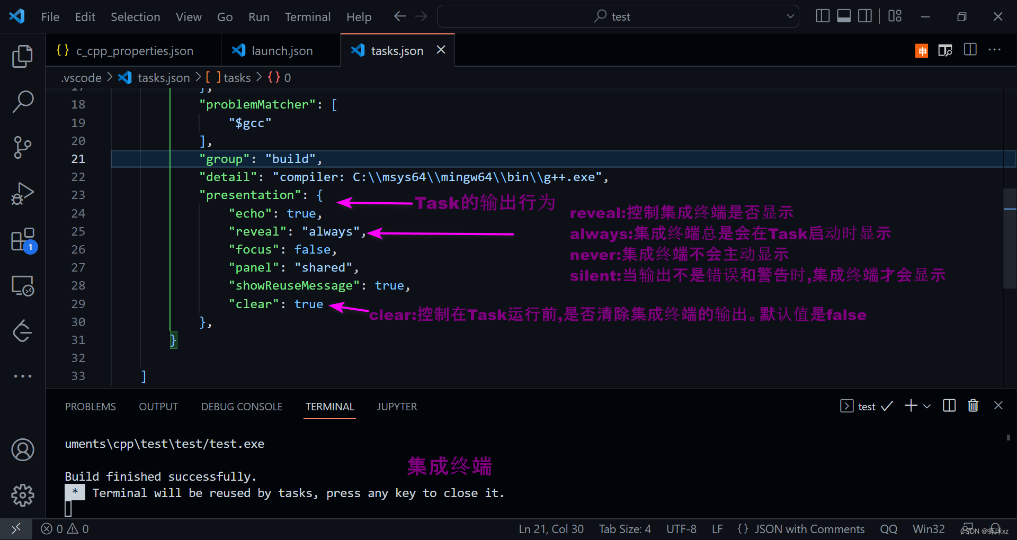1017x540 pixels.
Task: Switch to the DEBUG CONSOLE panel tab
Action: tap(242, 407)
